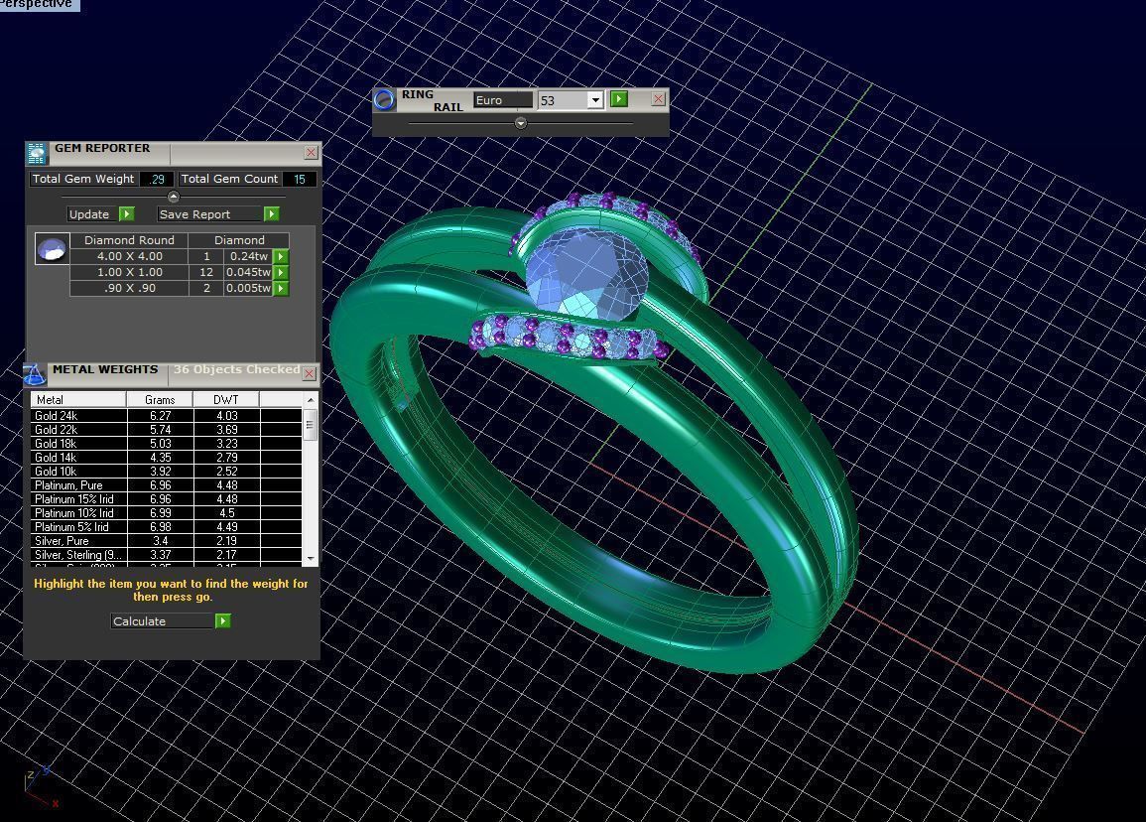
Task: Click the Metal Weights flask icon
Action: point(35,373)
